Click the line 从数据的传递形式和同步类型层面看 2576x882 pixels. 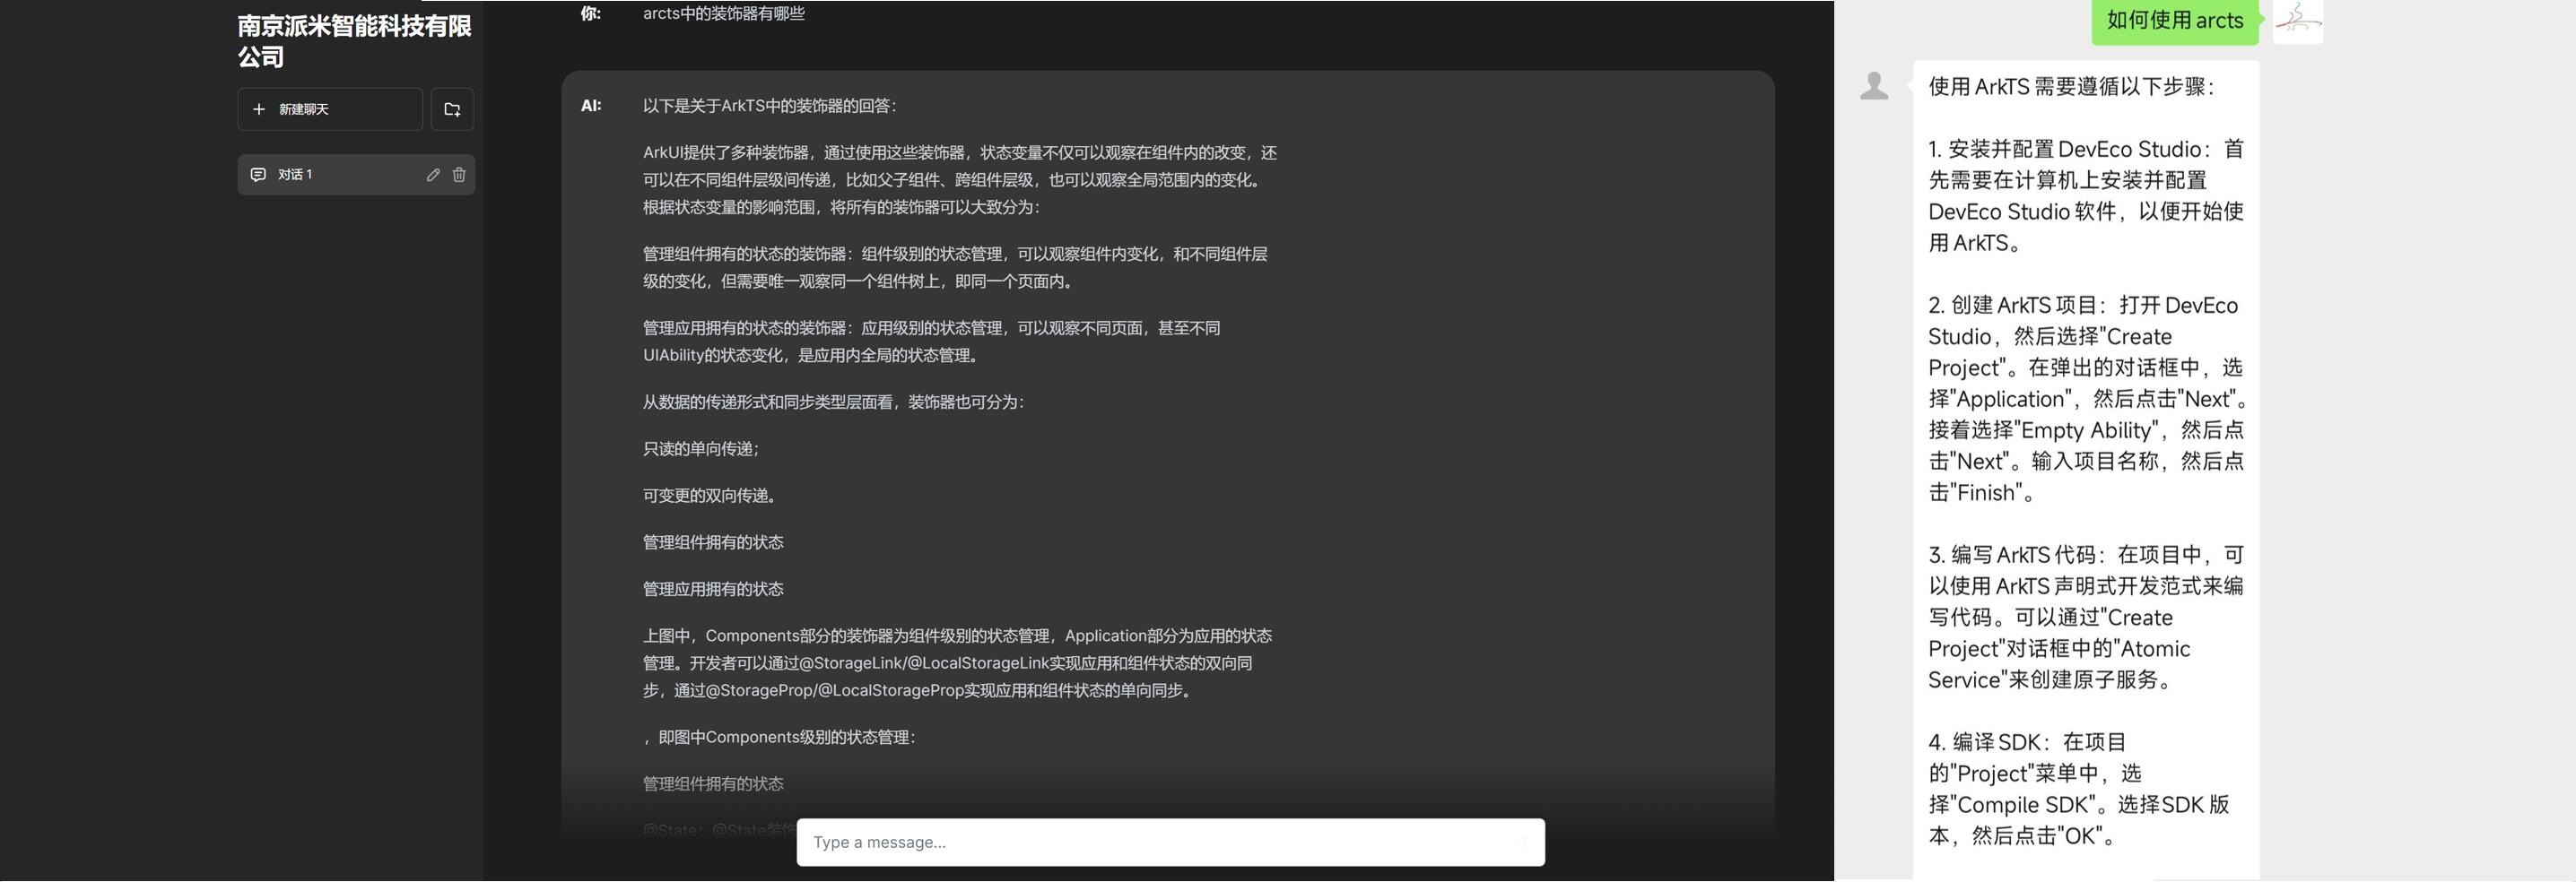click(833, 402)
